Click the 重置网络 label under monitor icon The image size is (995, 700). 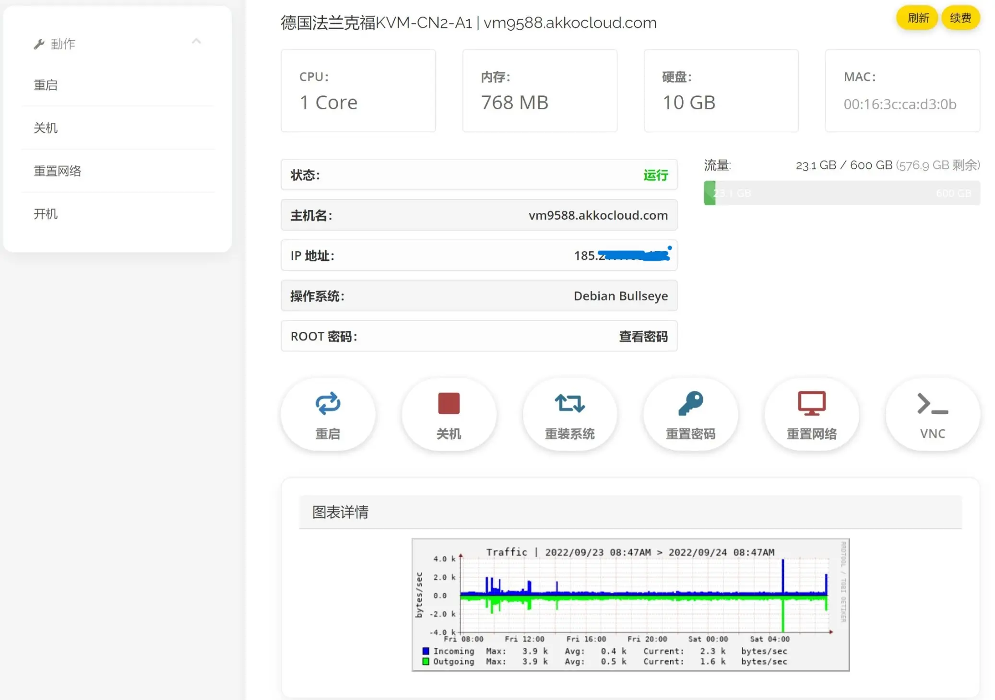[x=811, y=434]
